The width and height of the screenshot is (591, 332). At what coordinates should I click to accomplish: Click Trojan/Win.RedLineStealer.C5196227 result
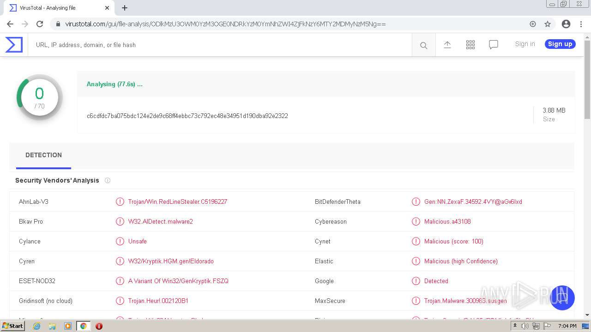(x=178, y=202)
